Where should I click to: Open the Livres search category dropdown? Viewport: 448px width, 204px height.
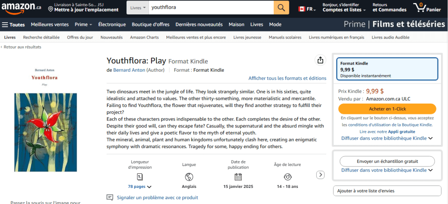138,8
